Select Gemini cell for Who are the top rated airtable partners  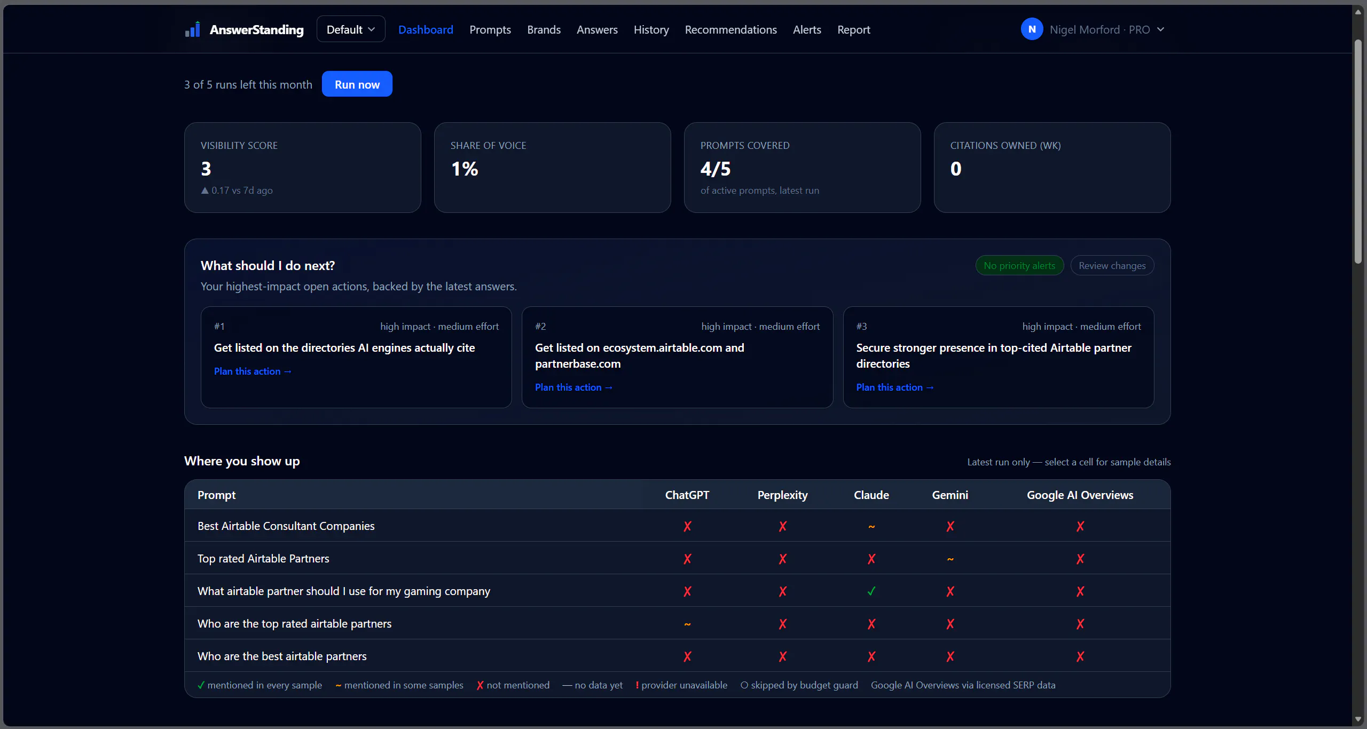[x=950, y=624]
